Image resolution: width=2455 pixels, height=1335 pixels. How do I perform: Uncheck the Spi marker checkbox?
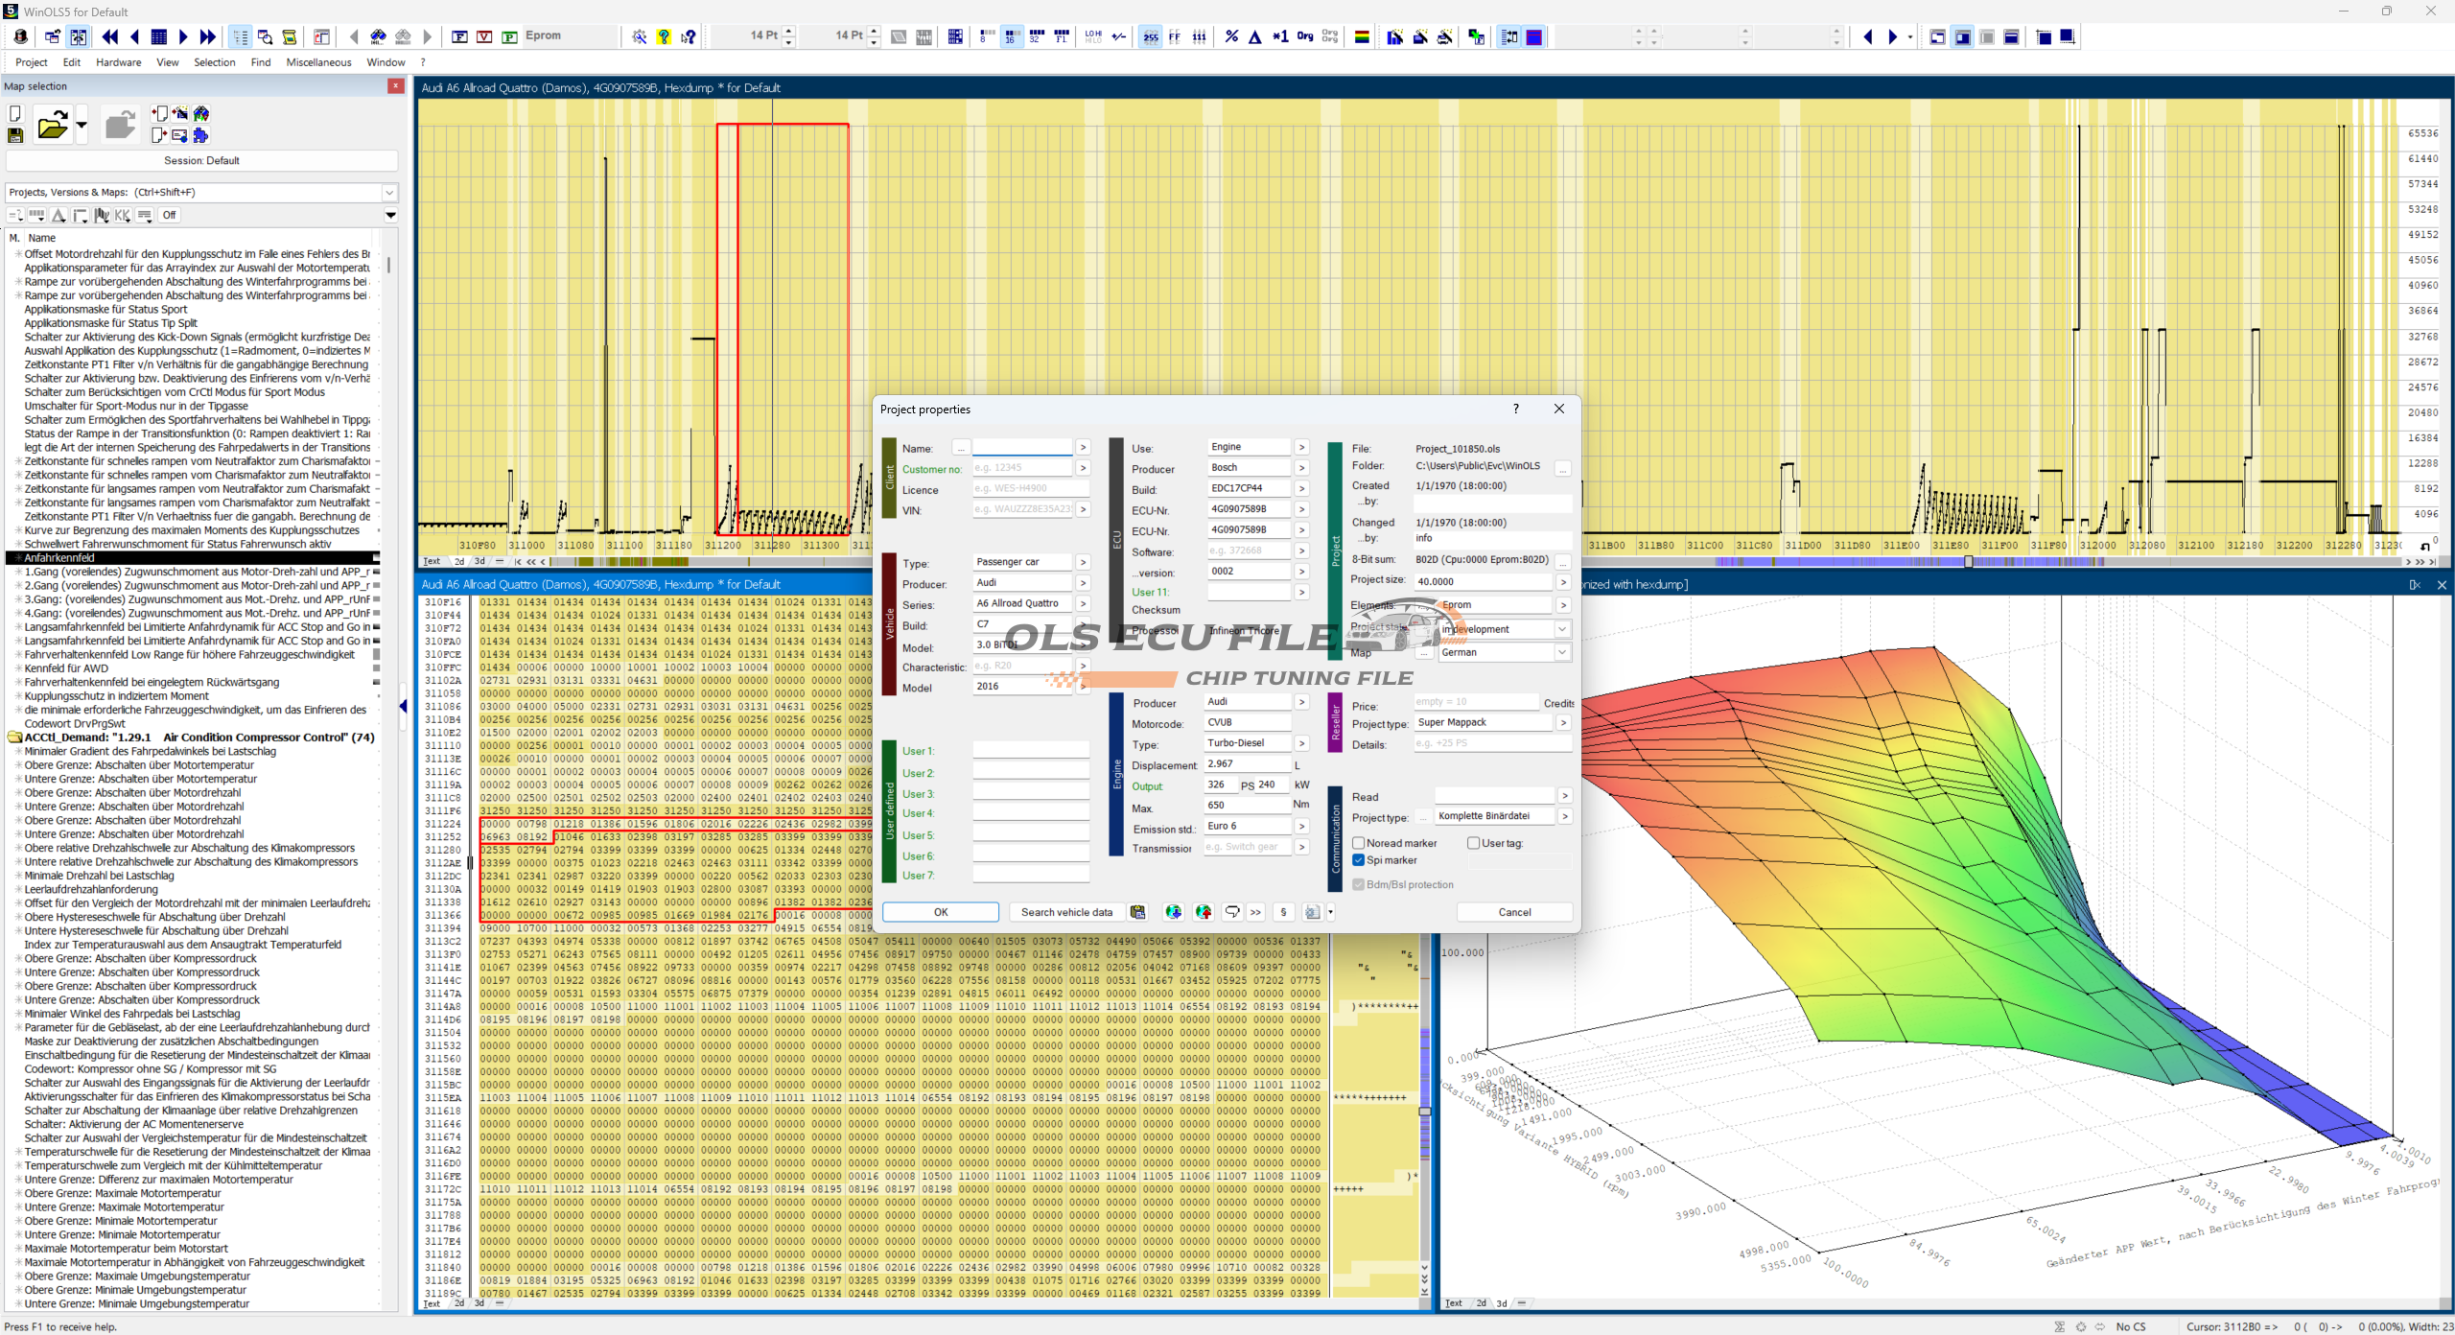1359,860
